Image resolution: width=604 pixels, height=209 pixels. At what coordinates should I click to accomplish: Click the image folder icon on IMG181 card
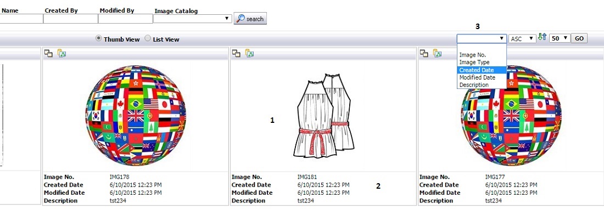coord(249,53)
